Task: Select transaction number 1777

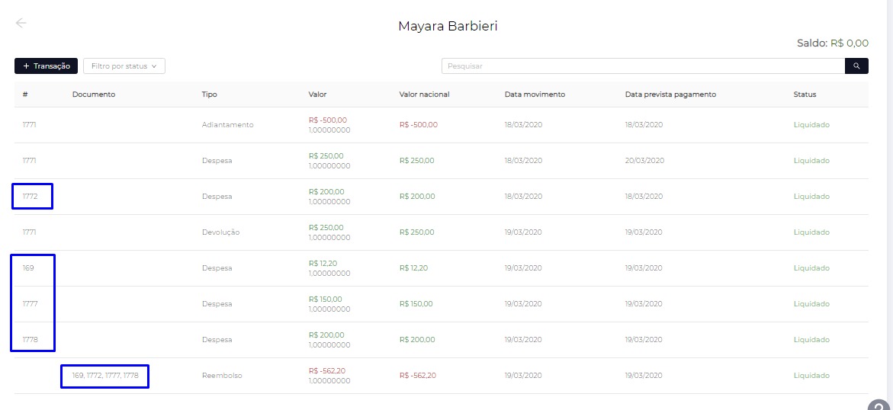Action: click(x=30, y=304)
